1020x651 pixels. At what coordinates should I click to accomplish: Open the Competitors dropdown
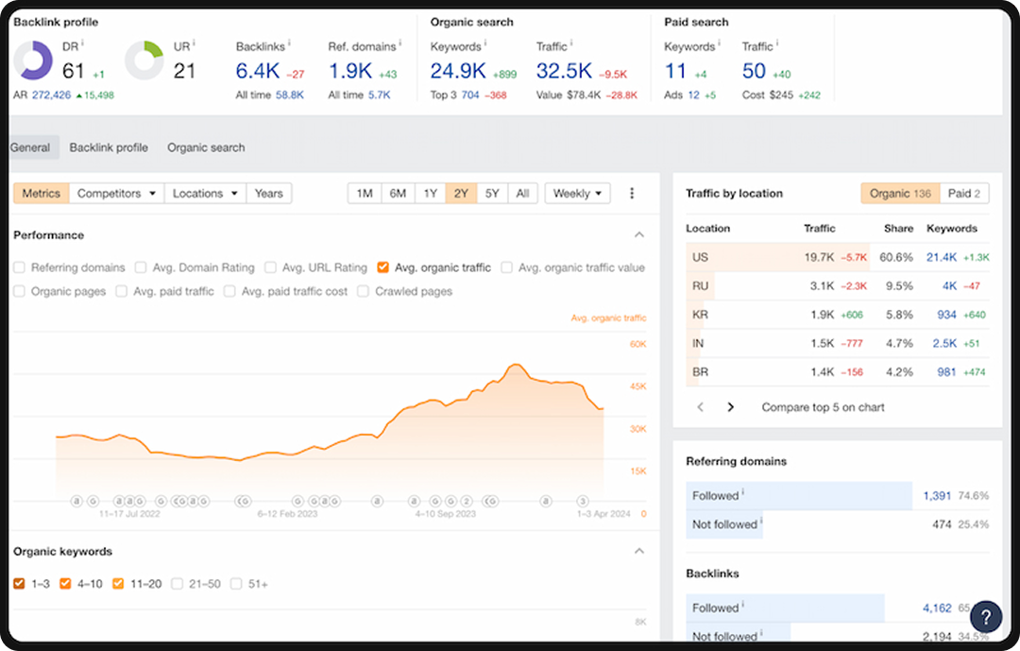click(x=115, y=193)
